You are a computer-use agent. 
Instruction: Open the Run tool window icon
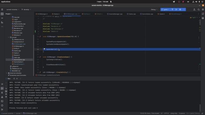[x=2, y=88]
